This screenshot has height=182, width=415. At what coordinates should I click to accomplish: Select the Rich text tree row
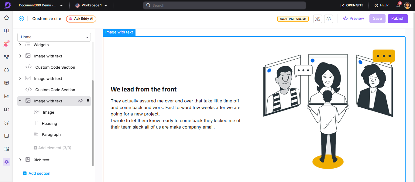(x=54, y=160)
